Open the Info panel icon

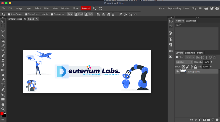(x=171, y=21)
